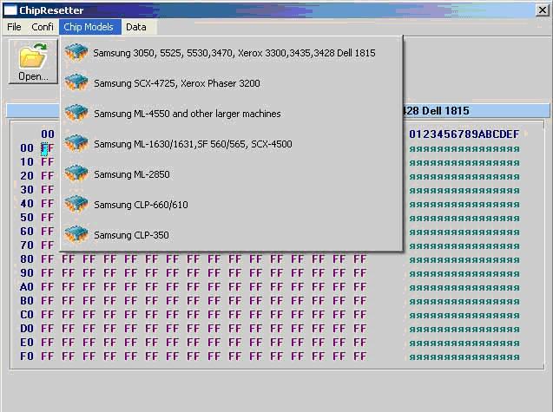Close the Chip Models menu header
553x412 pixels.
click(89, 27)
